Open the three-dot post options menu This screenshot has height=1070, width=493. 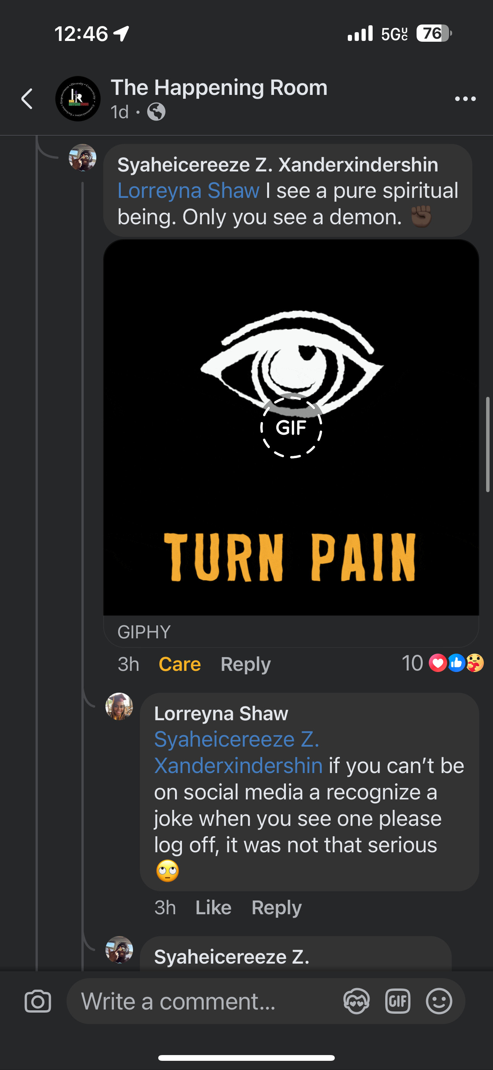pos(465,99)
